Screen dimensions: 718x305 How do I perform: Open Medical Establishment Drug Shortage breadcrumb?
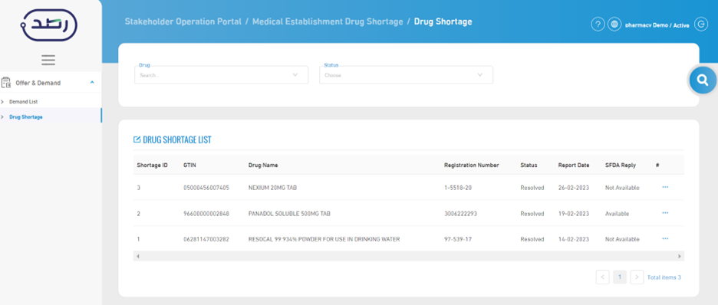(x=328, y=21)
